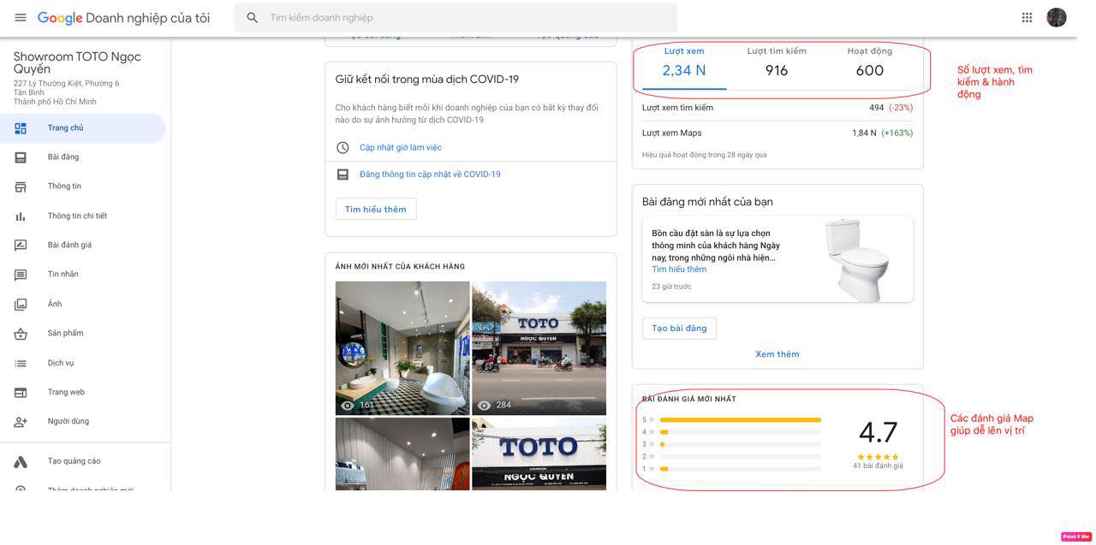Viewport: 1096px width, 545px height.
Task: Click the Bài đăng sidebar icon
Action: point(21,157)
